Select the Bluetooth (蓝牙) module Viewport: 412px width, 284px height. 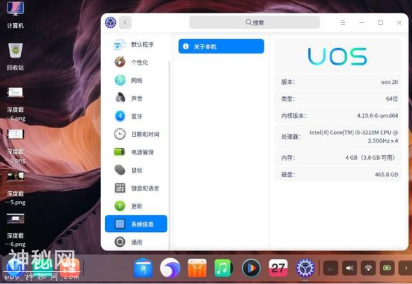tap(136, 116)
